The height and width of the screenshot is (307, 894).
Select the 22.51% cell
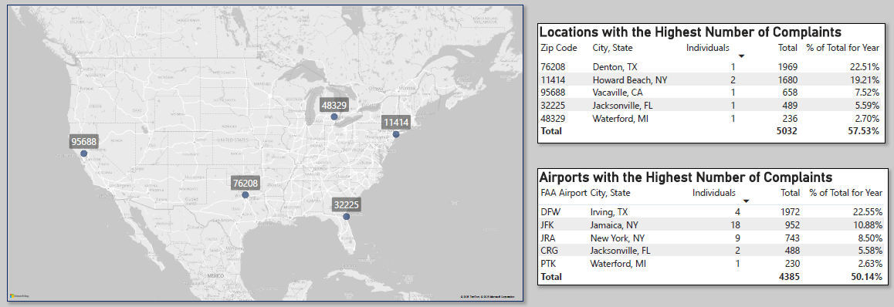click(865, 66)
